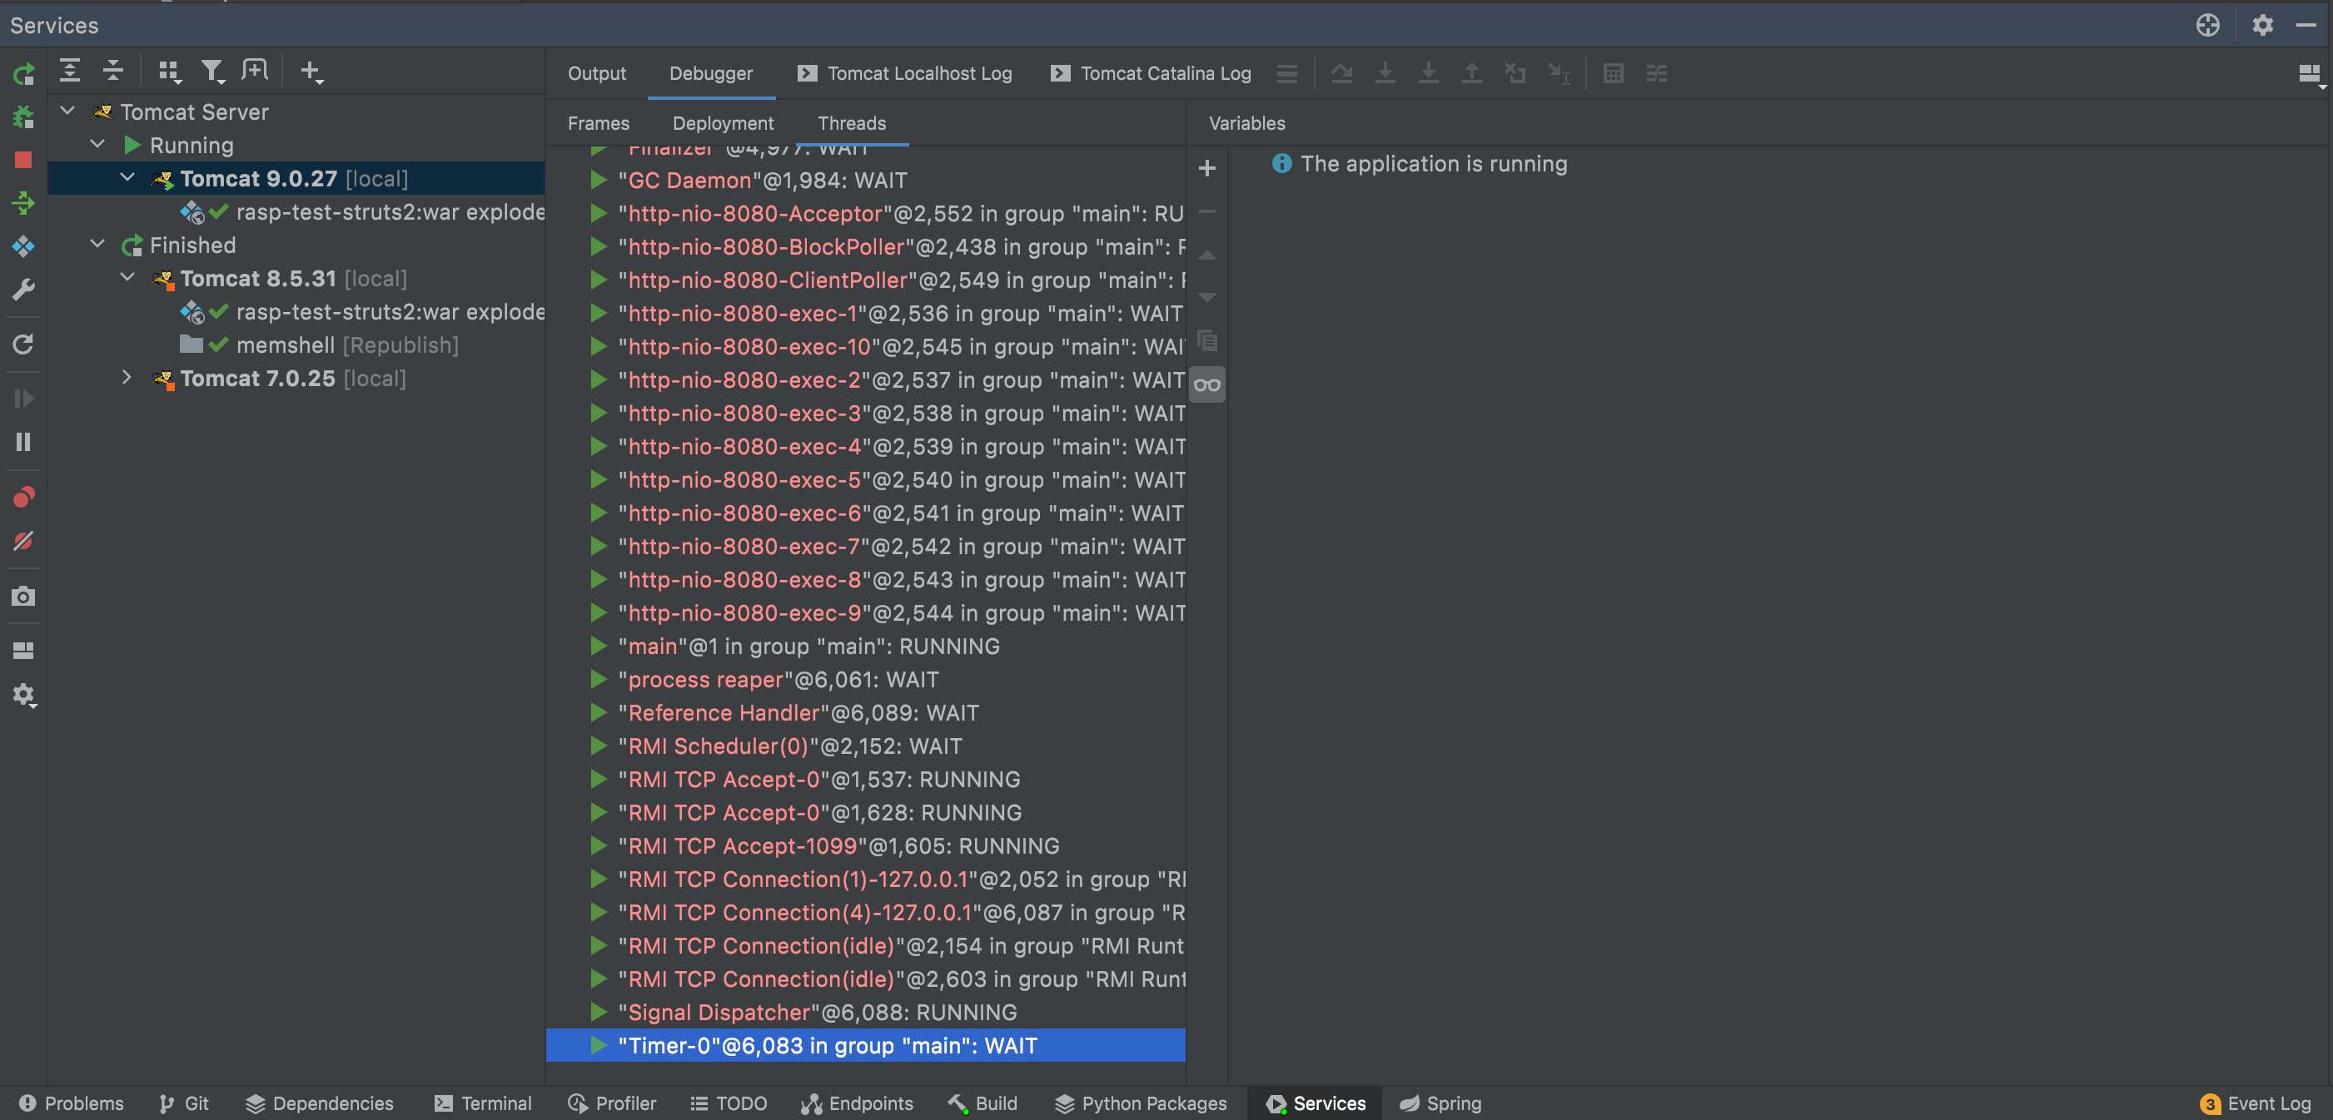Open the Git tool window

pos(184,1103)
